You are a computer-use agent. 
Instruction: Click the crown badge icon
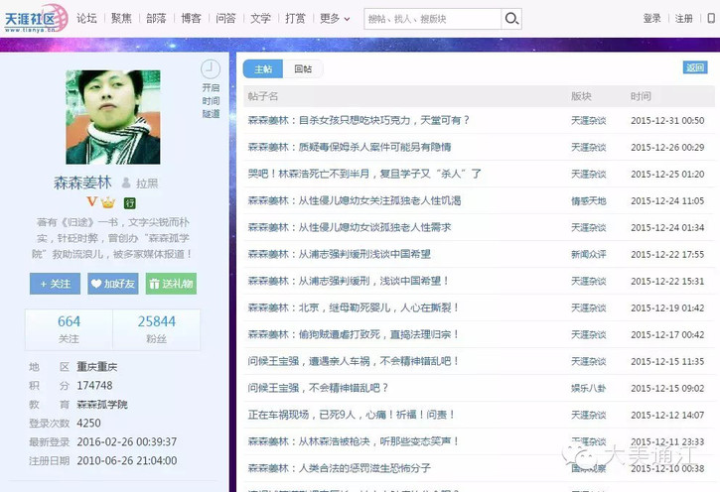pos(107,202)
